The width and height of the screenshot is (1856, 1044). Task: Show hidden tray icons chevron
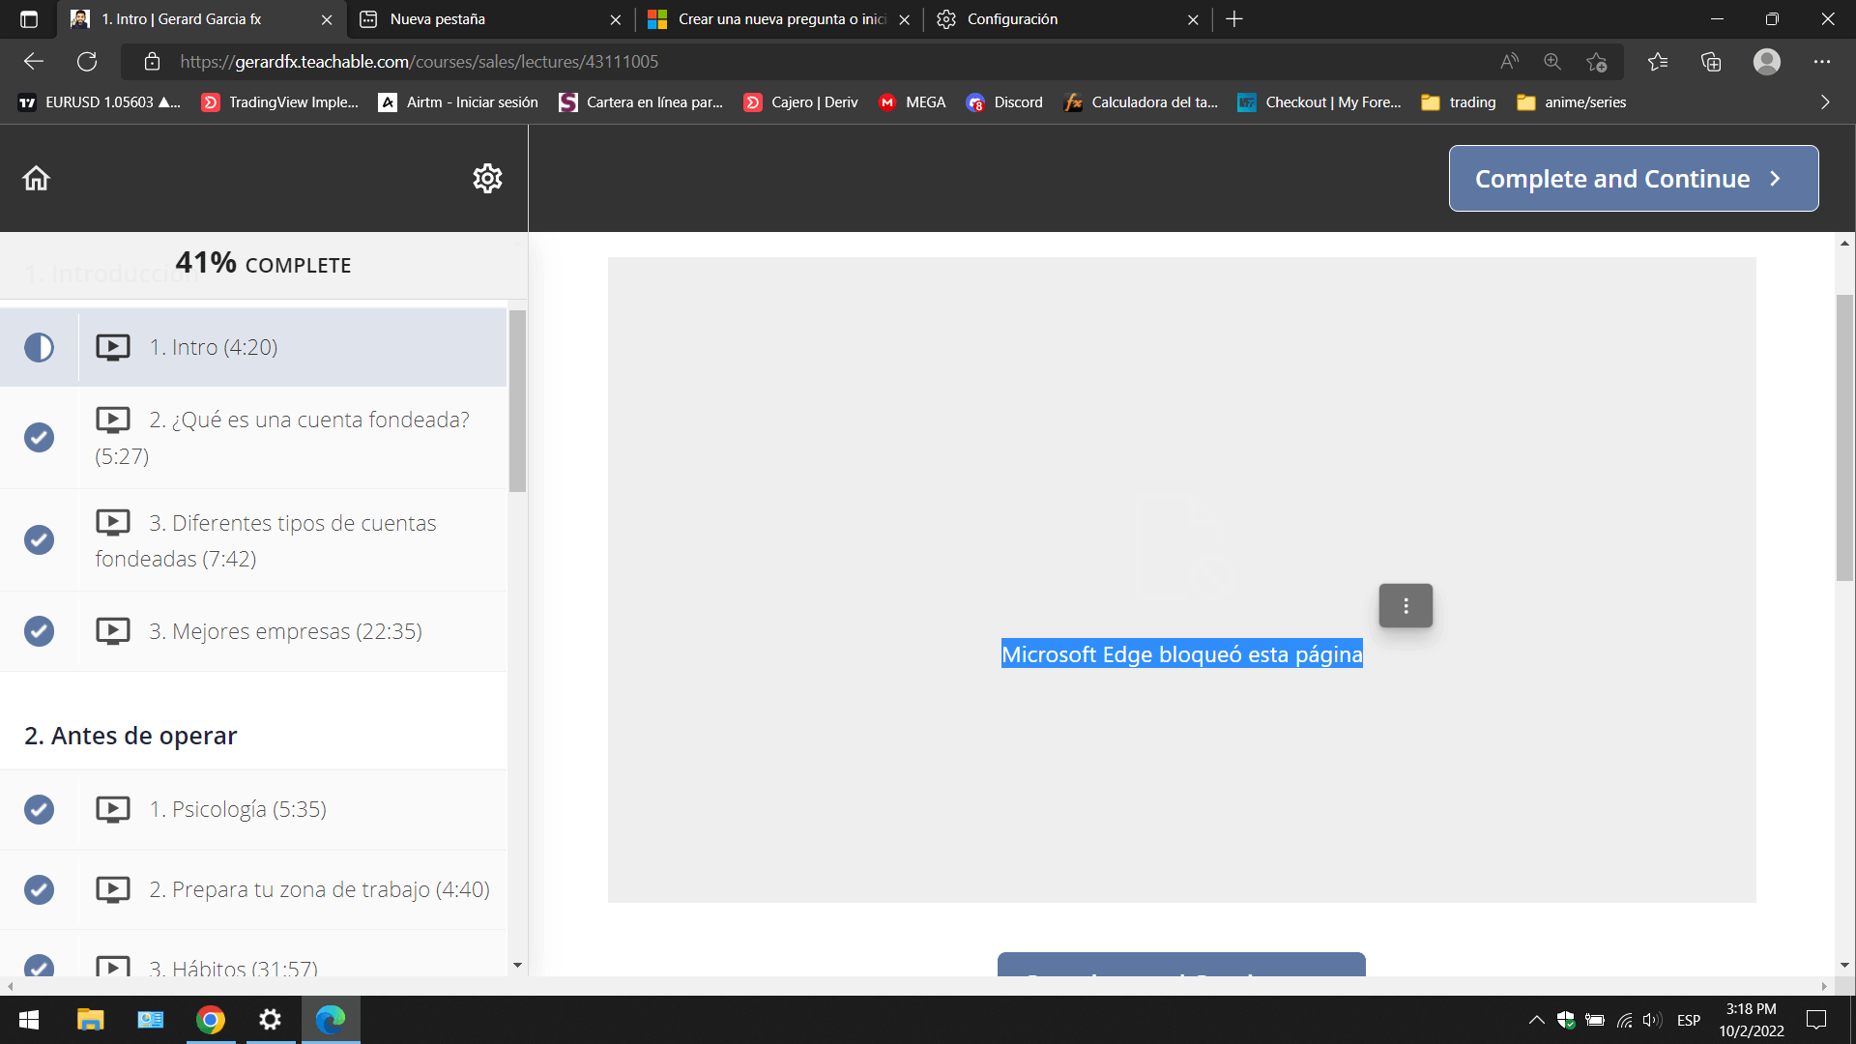click(1536, 1020)
